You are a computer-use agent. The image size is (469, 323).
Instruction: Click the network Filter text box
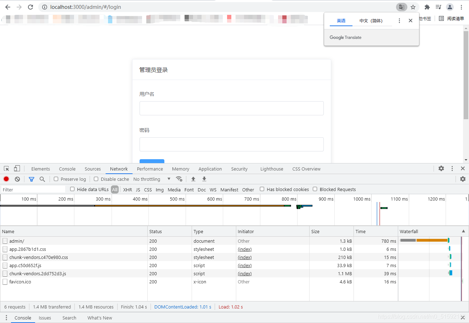(33, 190)
